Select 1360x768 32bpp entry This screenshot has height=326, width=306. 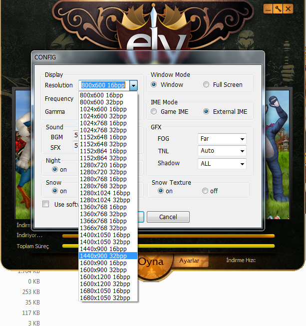click(108, 214)
